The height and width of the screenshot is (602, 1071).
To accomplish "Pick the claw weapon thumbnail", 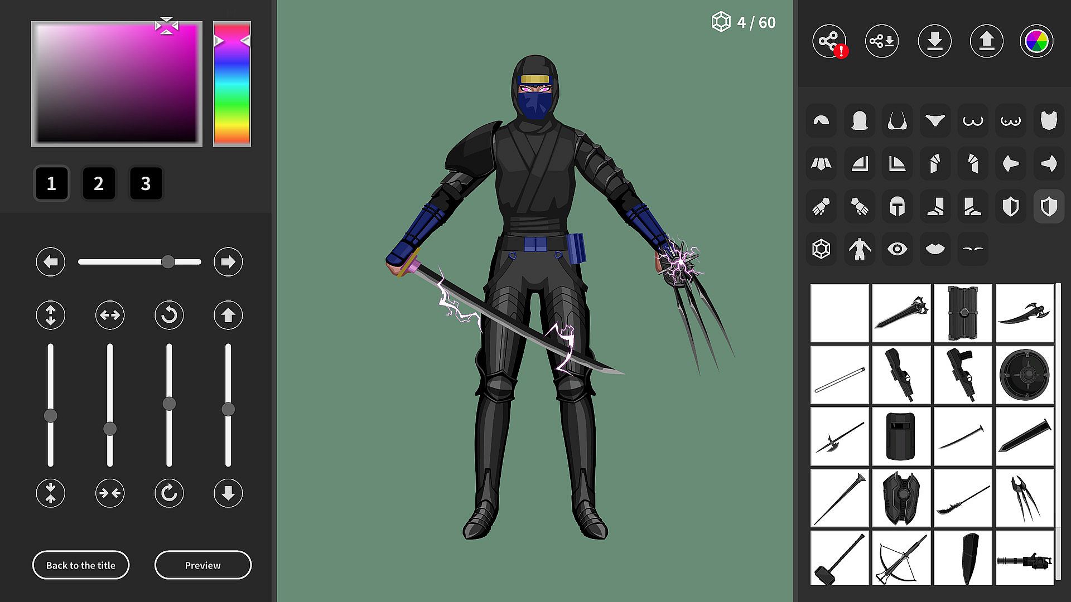I will pos(1024,498).
